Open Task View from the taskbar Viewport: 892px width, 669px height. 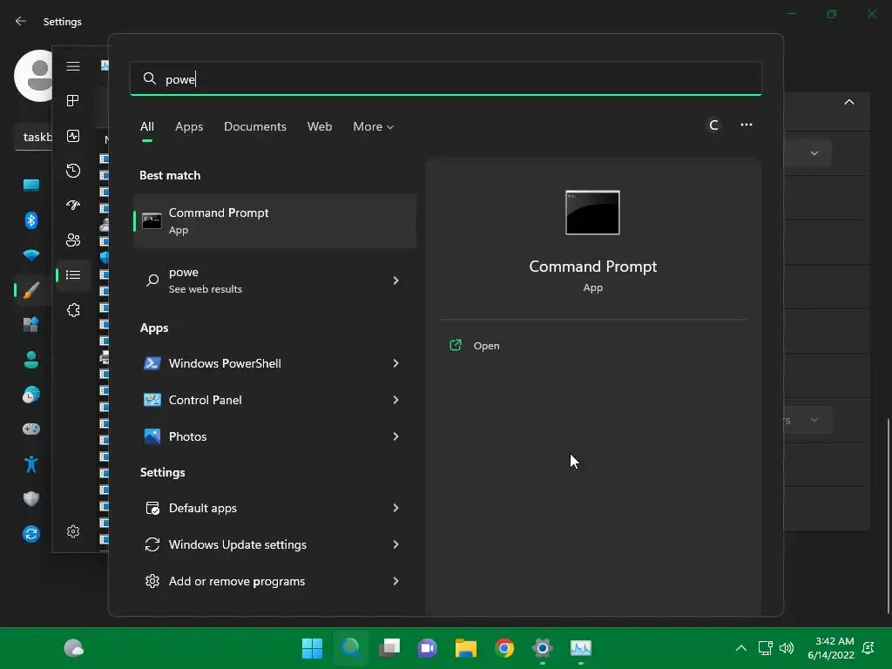[x=389, y=648]
